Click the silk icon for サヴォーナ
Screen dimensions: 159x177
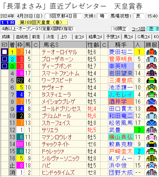pos(152,87)
